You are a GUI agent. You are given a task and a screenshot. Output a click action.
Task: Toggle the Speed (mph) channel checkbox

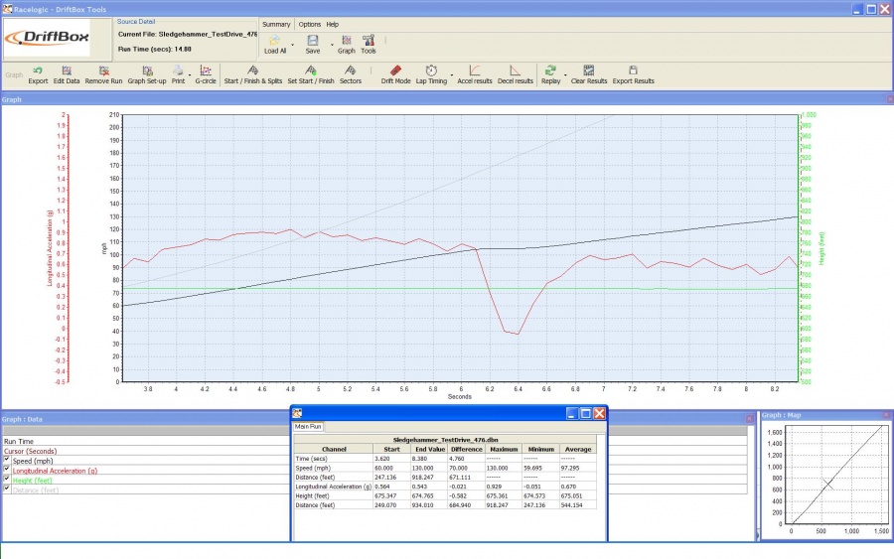click(x=7, y=460)
